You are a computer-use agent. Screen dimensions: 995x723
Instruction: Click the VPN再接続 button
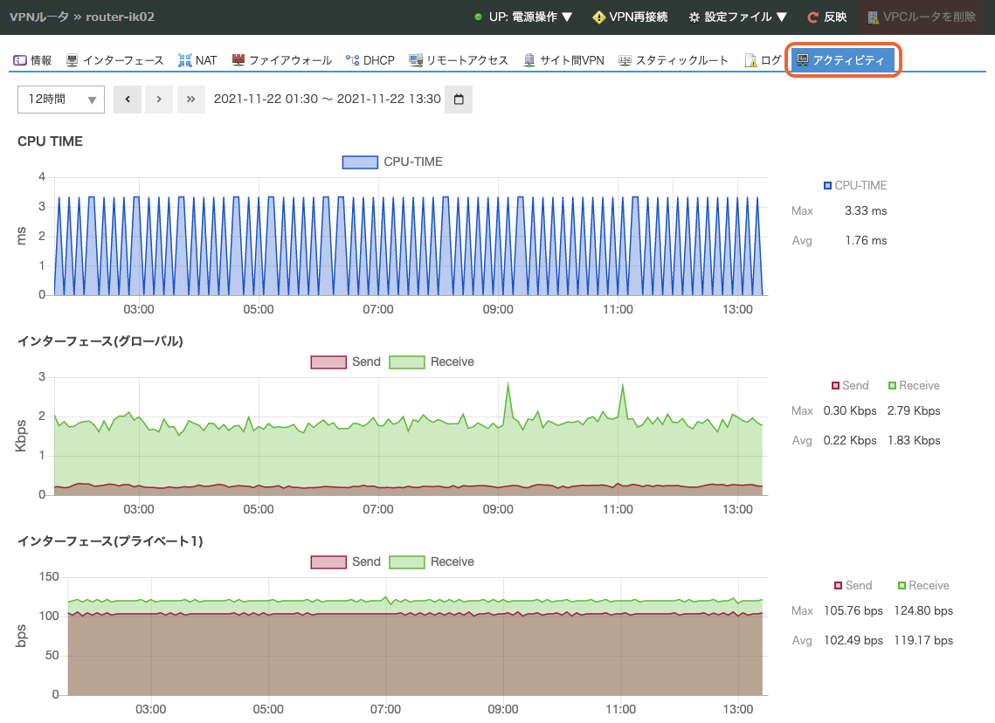tap(630, 17)
